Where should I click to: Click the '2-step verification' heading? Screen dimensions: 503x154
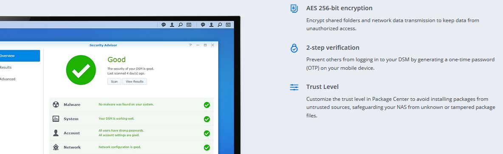pyautogui.click(x=333, y=48)
